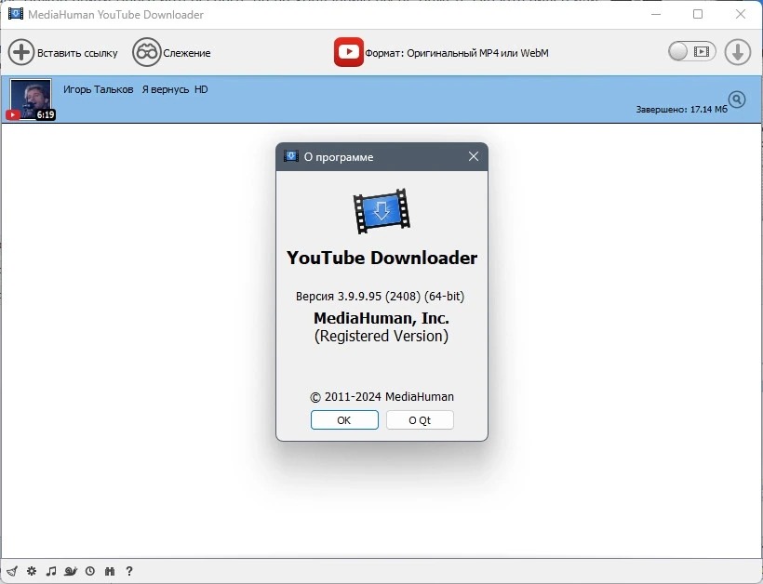Toggle snail speed-limit mode icon

71,571
